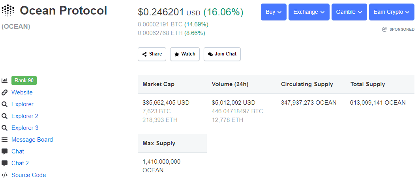
Task: Click the CoinMarketCap sponsored logo icon
Action: (x=384, y=30)
